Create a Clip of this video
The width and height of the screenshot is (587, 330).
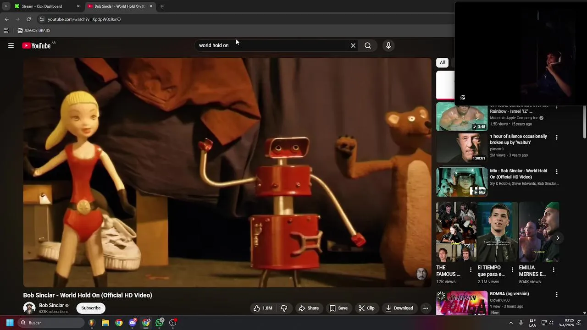coord(366,308)
